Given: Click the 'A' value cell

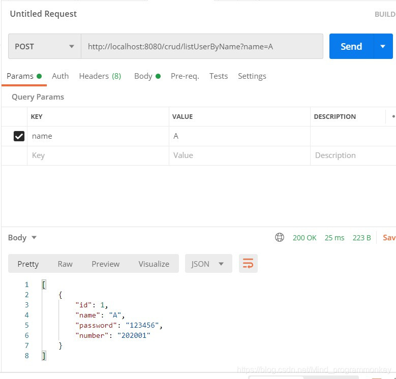Looking at the screenshot, I should pos(239,136).
